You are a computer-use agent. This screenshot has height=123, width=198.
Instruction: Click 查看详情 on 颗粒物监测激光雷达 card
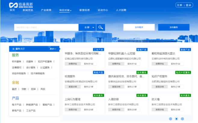(159, 64)
